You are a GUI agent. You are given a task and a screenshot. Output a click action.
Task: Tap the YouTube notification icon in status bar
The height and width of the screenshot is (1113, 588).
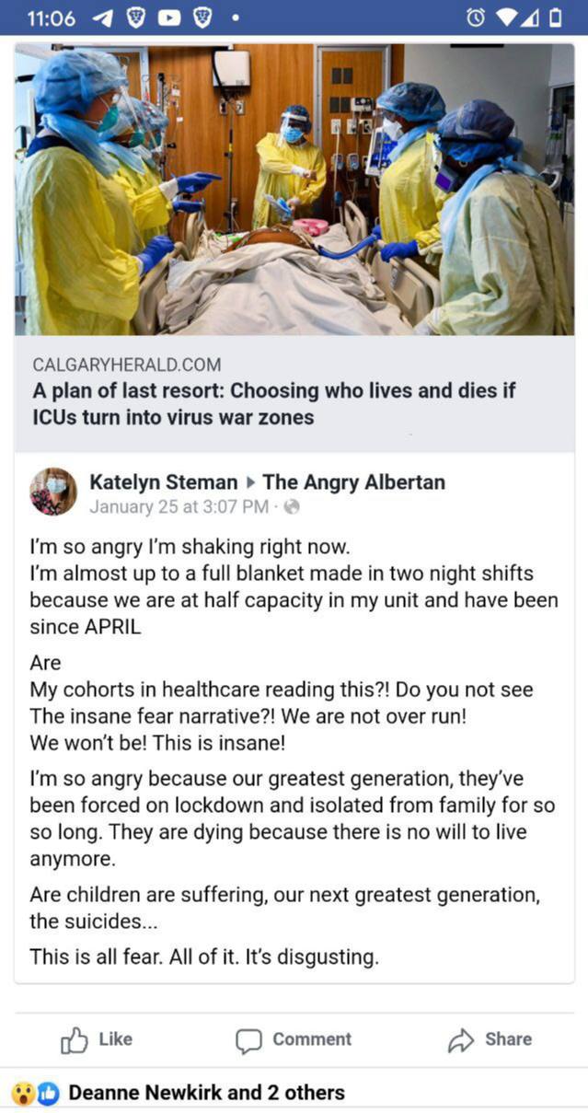[169, 17]
